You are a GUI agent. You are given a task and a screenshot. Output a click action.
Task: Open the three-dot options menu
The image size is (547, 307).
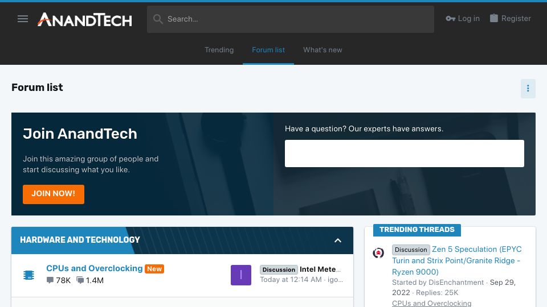coord(528,89)
